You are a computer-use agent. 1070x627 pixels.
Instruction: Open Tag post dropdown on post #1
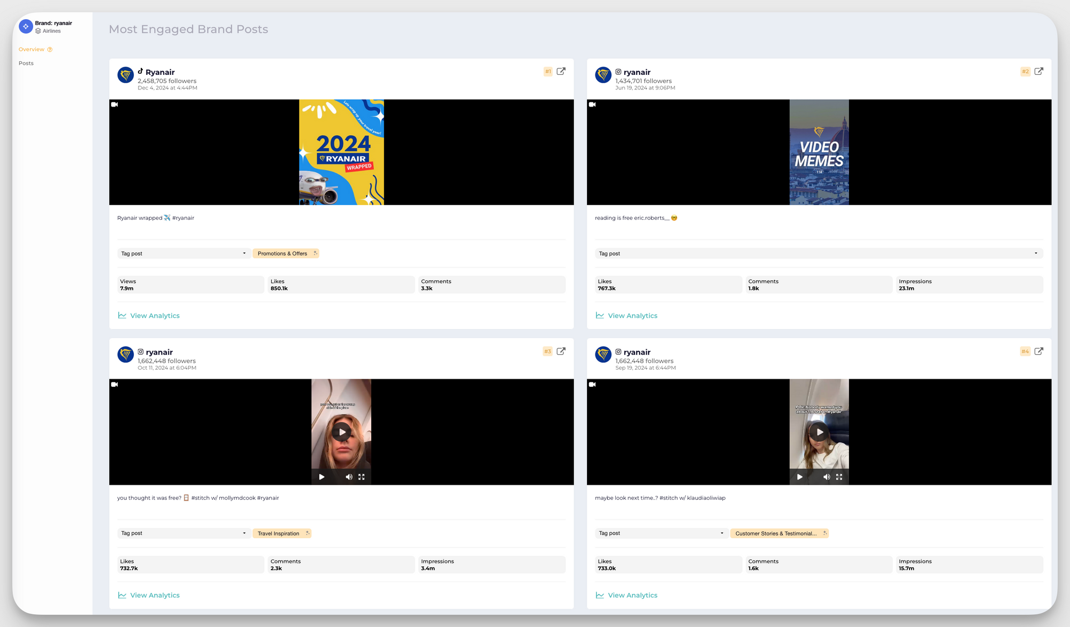(x=184, y=254)
